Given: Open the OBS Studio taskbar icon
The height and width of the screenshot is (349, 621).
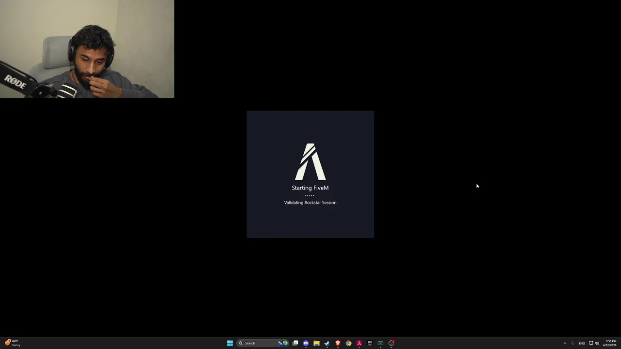Looking at the screenshot, I should coord(391,343).
